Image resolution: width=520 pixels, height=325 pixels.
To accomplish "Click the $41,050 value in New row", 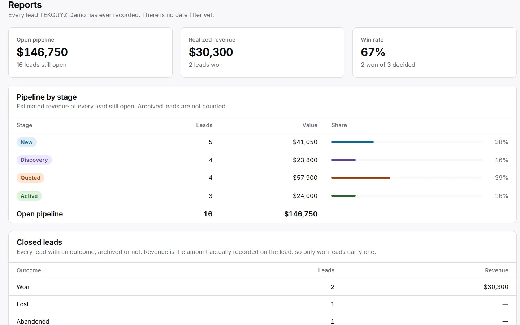I will click(x=305, y=142).
